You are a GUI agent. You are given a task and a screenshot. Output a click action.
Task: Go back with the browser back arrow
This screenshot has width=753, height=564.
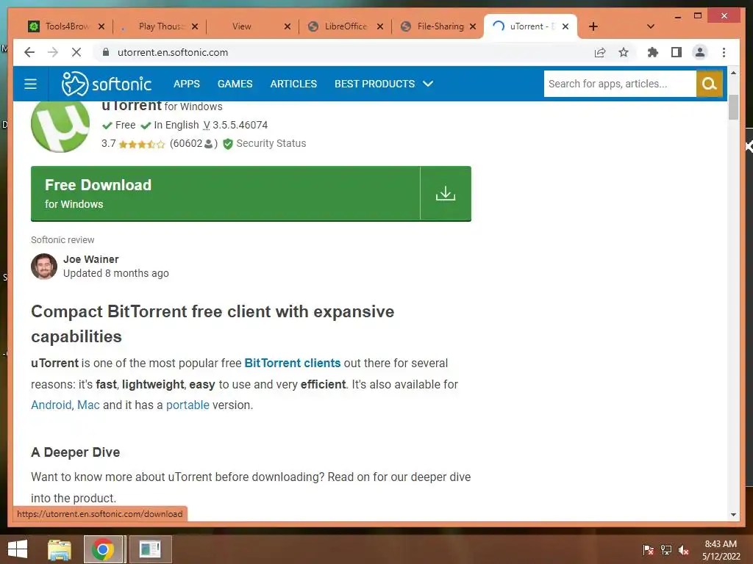point(29,52)
